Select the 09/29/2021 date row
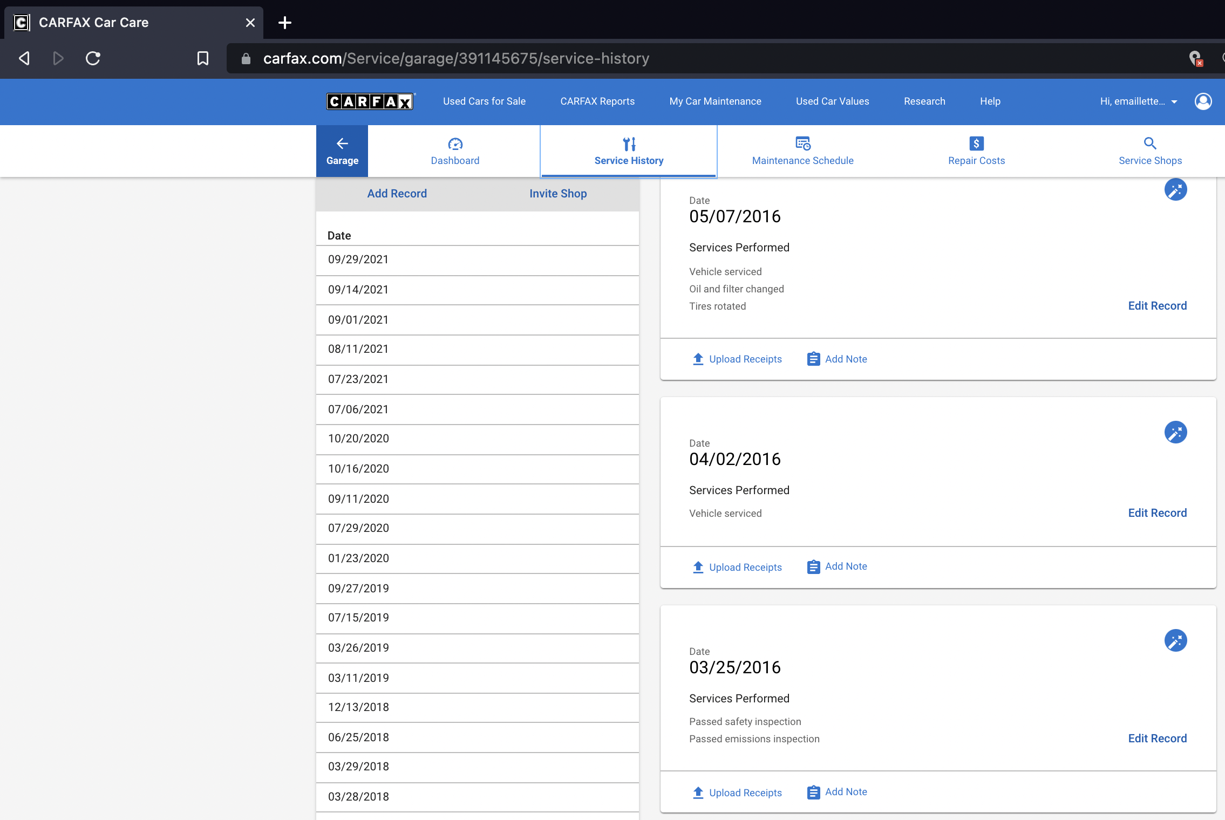Screen dimensions: 1225x820 (478, 260)
